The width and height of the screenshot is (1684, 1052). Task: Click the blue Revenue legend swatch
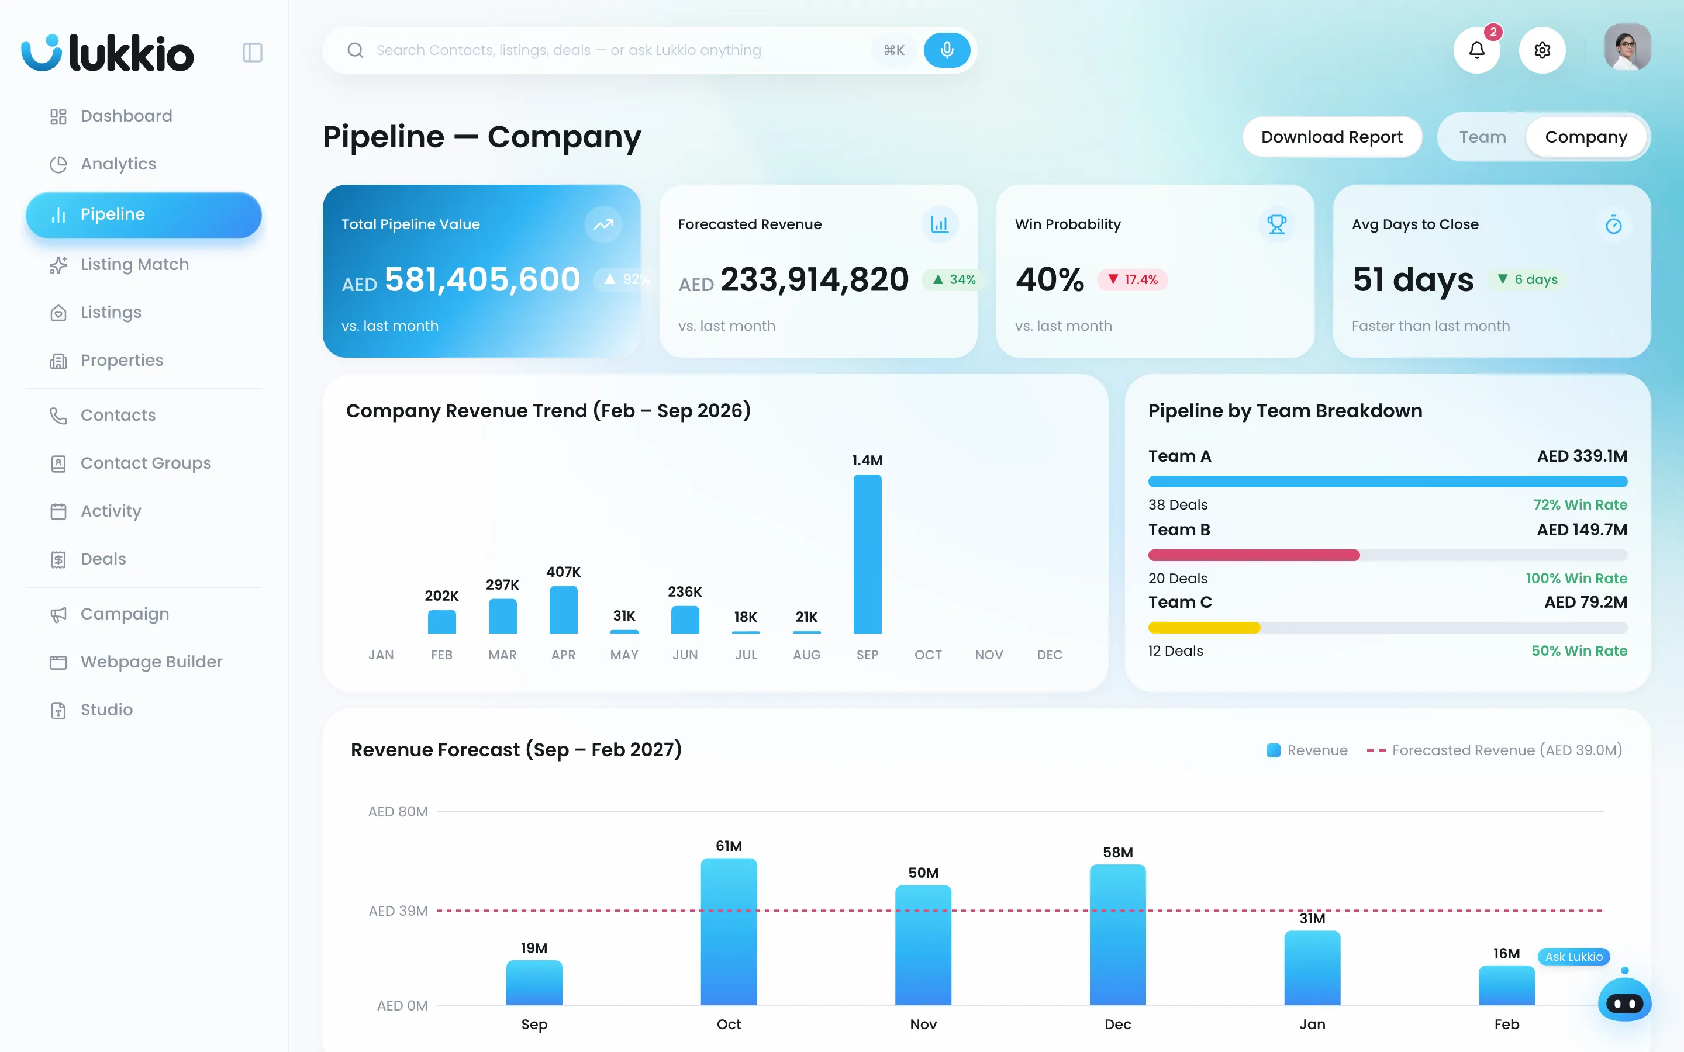tap(1273, 751)
